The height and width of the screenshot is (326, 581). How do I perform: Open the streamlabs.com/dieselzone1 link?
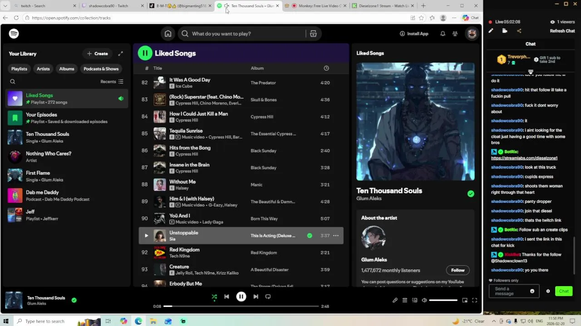click(524, 158)
